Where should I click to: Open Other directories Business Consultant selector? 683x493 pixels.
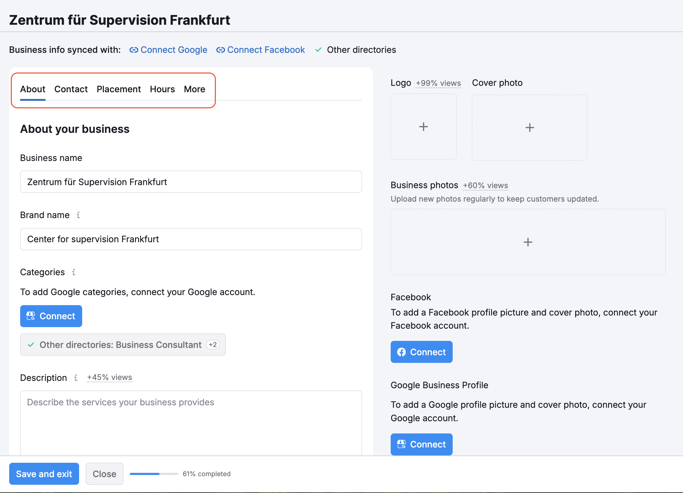(x=120, y=345)
